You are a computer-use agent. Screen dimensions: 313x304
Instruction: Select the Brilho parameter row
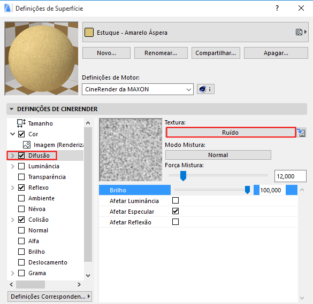click(198, 190)
